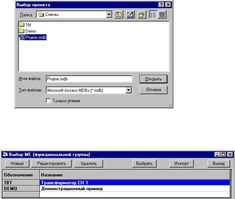Go up one folder level
Image resolution: width=235 pixels, height=199 pixels.
[x=119, y=14]
